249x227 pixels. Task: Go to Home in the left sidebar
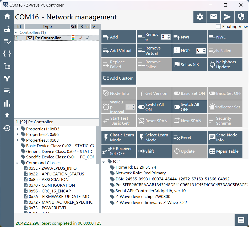pyautogui.click(x=7, y=16)
